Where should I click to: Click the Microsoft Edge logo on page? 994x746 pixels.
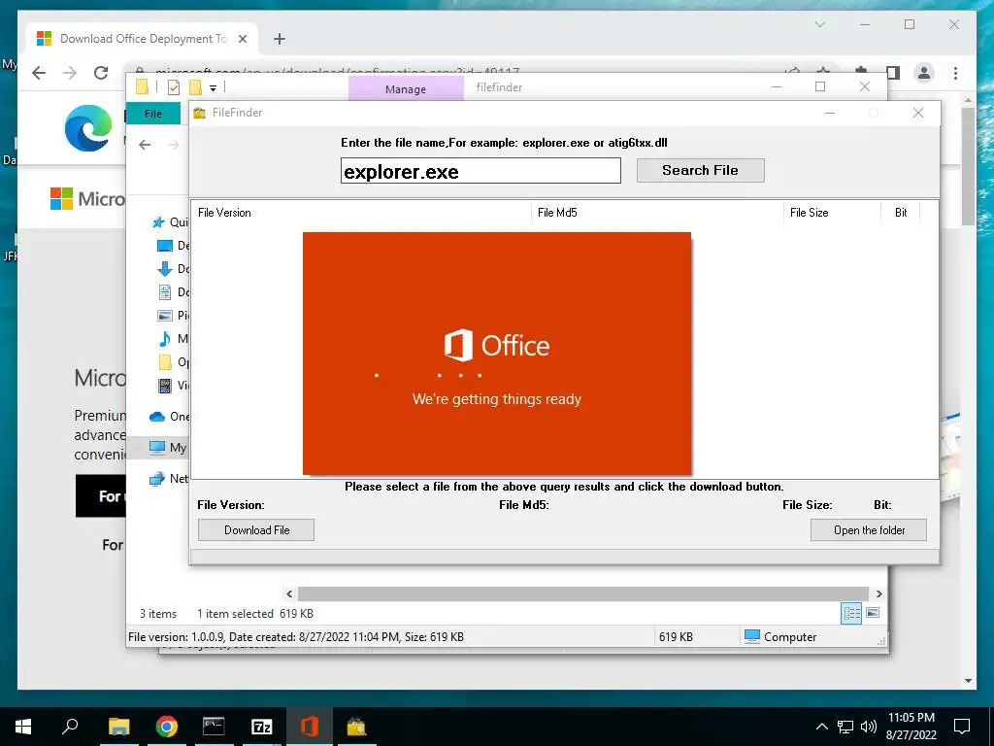[x=88, y=128]
